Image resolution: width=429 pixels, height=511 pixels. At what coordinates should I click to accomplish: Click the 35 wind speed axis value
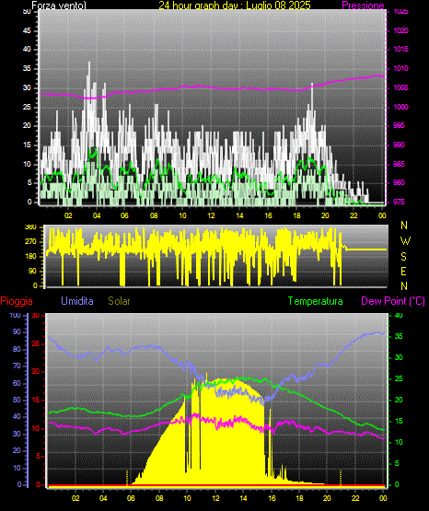point(27,68)
